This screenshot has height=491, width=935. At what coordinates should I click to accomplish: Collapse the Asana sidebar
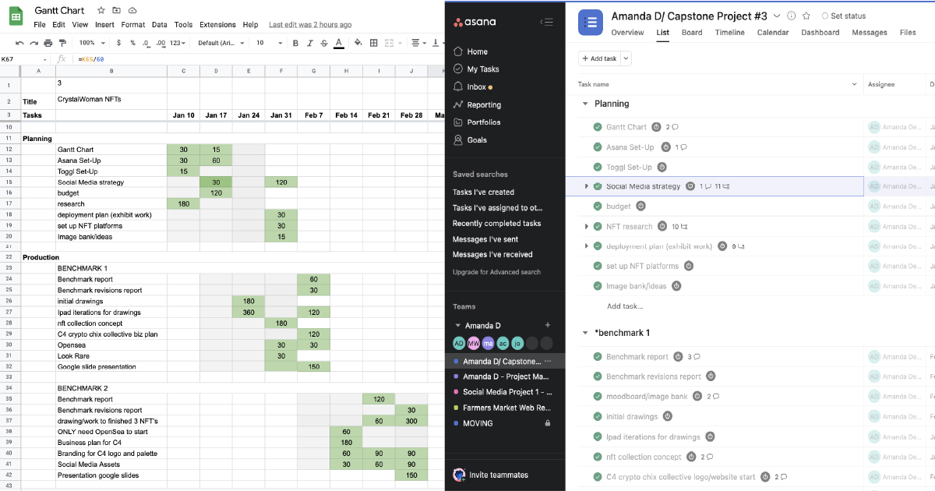point(547,22)
